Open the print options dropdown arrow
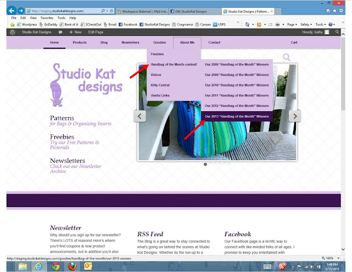This screenshot has height=272, width=352. [x=283, y=25]
